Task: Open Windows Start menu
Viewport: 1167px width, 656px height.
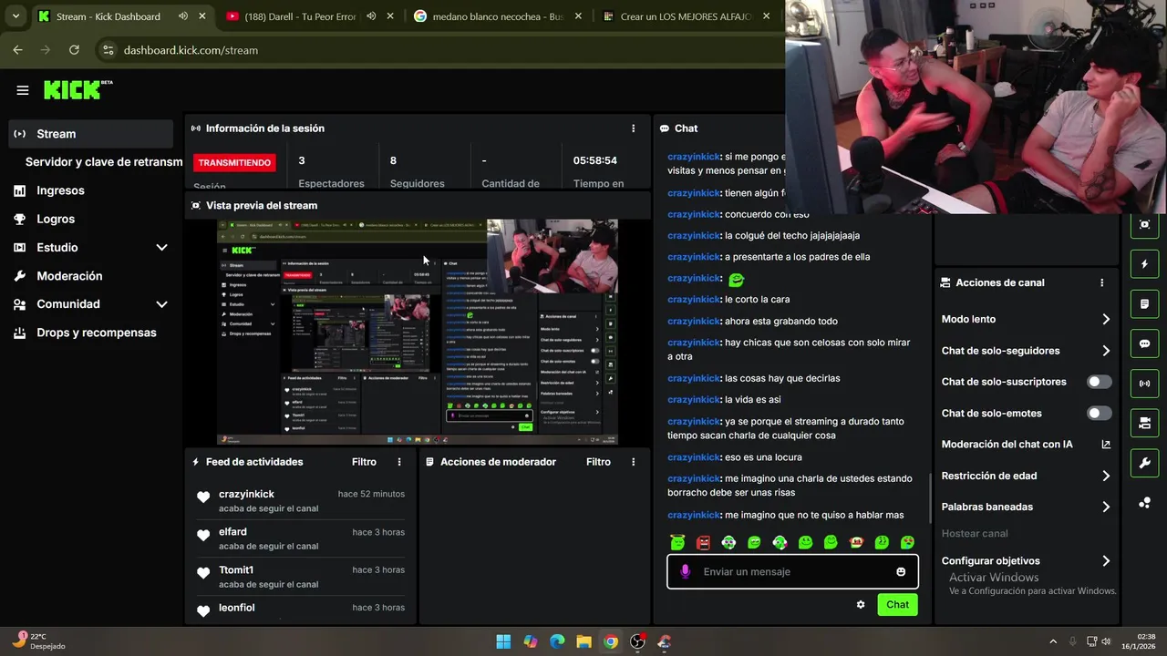Action: coord(503,641)
